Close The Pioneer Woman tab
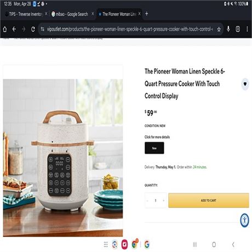Image resolution: width=252 pixels, height=252 pixels. tap(140, 14)
